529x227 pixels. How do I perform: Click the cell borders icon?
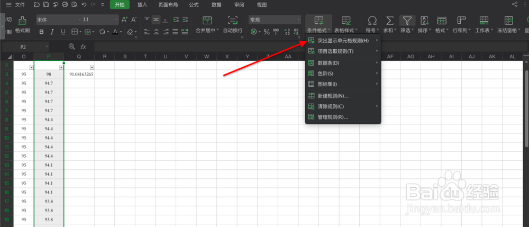[74, 32]
